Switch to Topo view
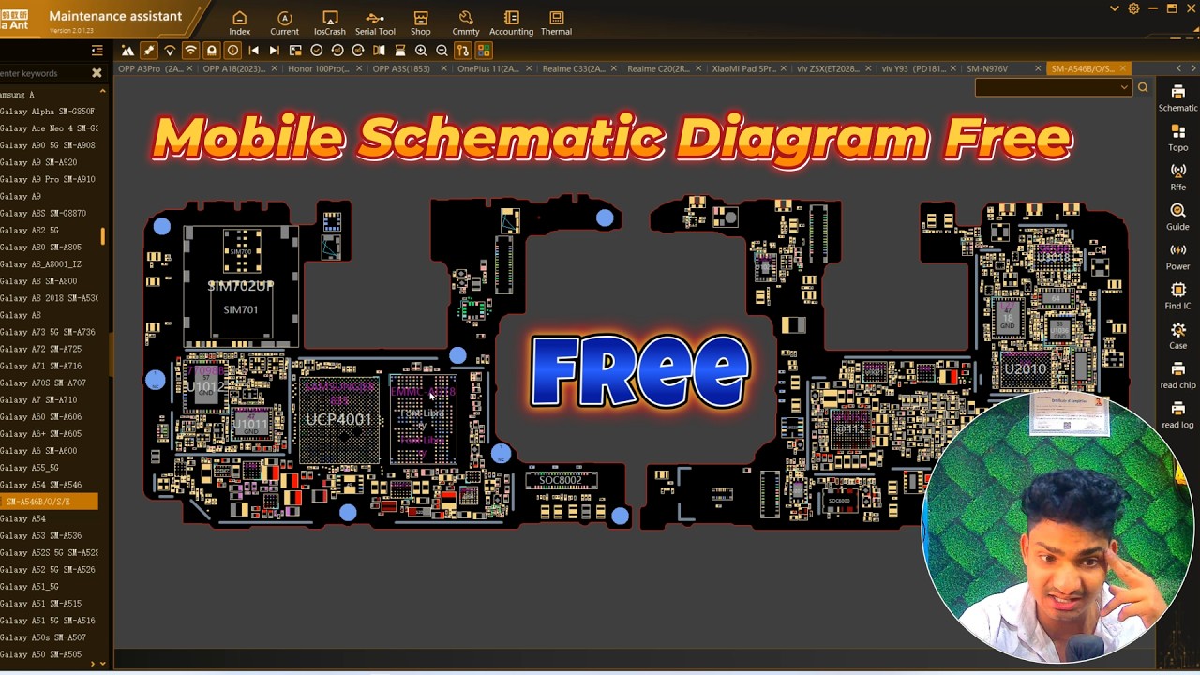The width and height of the screenshot is (1200, 675). tap(1178, 137)
